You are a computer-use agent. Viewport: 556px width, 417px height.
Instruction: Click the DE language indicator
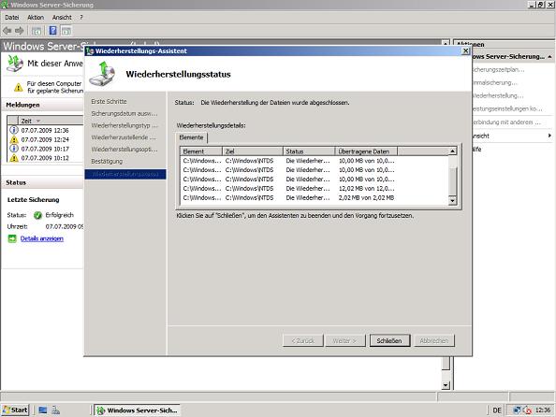pos(497,410)
